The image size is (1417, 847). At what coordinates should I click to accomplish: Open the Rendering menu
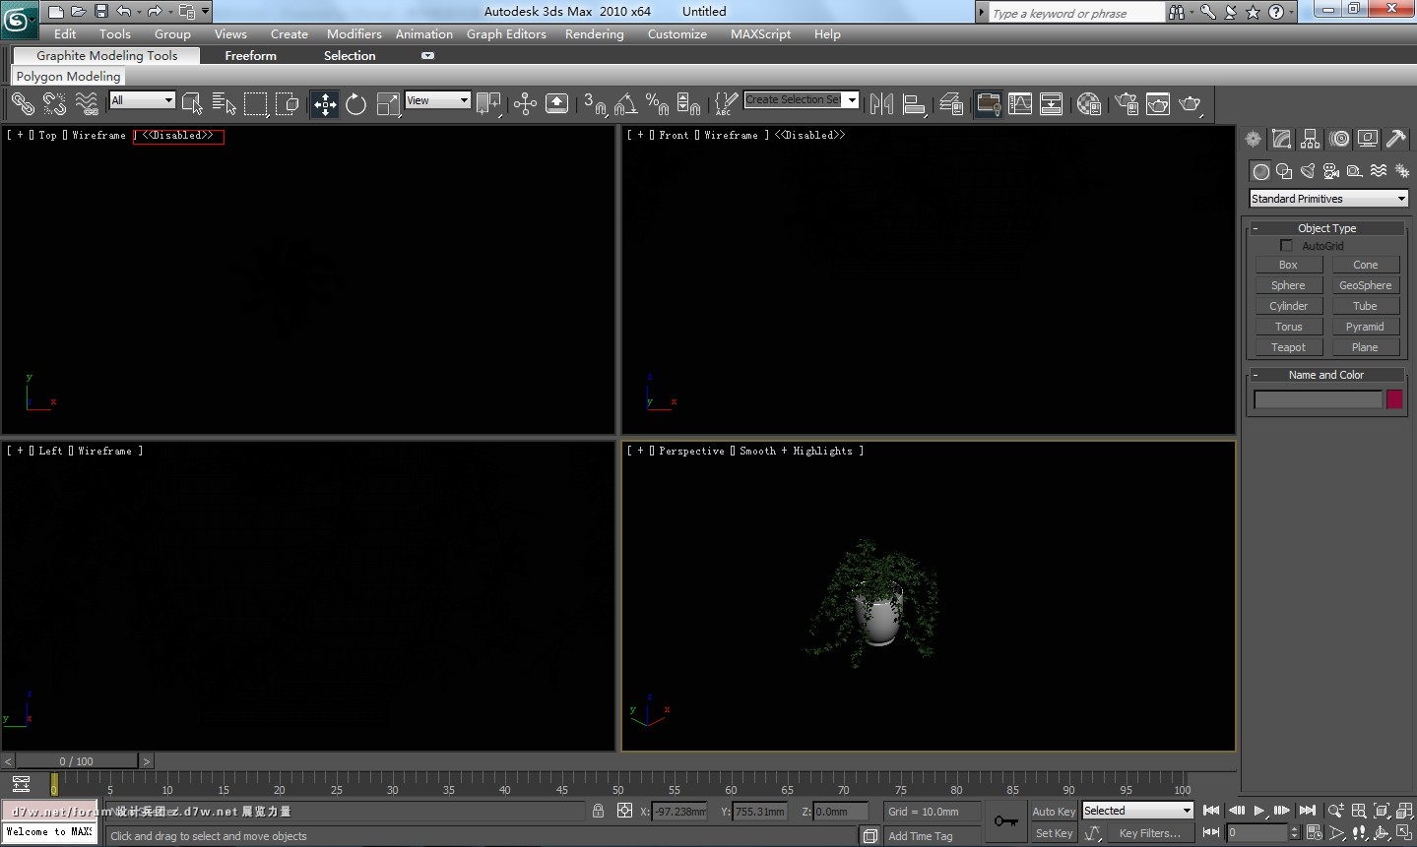[594, 34]
